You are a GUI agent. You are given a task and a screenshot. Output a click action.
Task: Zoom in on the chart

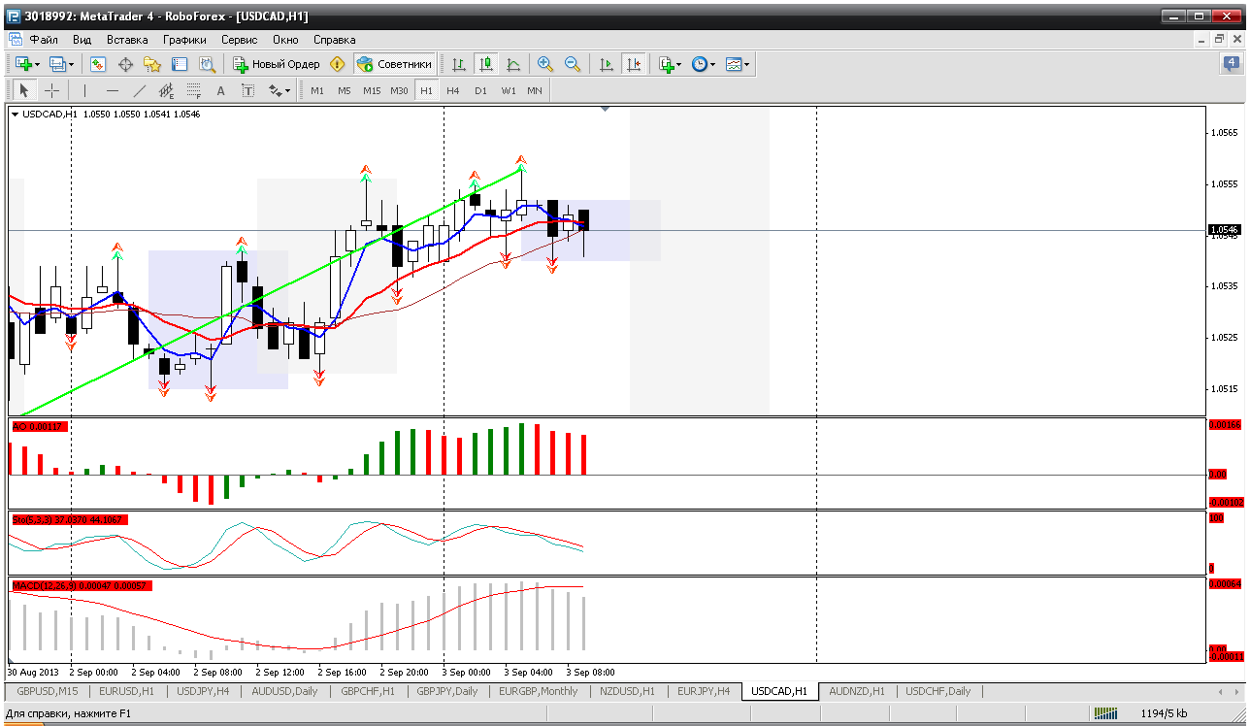(x=545, y=64)
